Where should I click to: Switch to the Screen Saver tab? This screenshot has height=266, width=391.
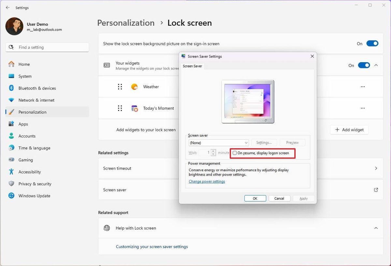point(192,66)
